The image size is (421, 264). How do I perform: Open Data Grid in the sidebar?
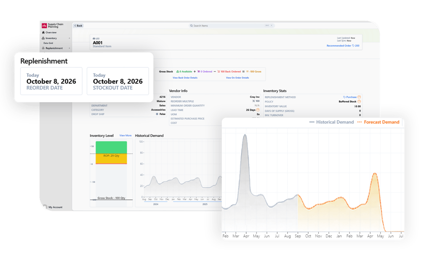click(48, 43)
